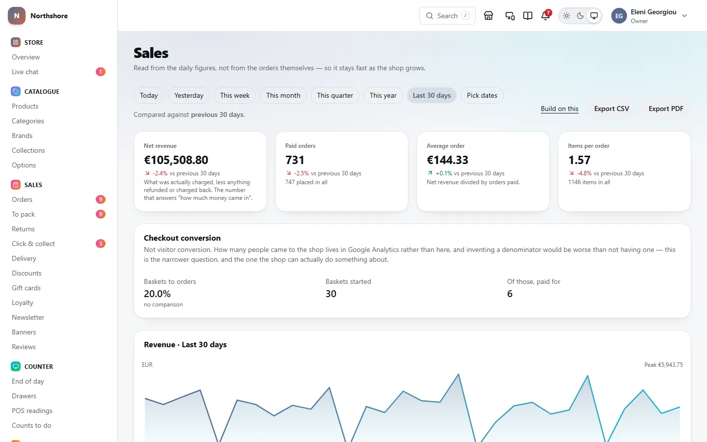The height and width of the screenshot is (442, 707).
Task: Click the Orders unread count badge
Action: point(101,199)
